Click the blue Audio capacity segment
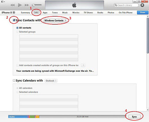 coord(18,117)
